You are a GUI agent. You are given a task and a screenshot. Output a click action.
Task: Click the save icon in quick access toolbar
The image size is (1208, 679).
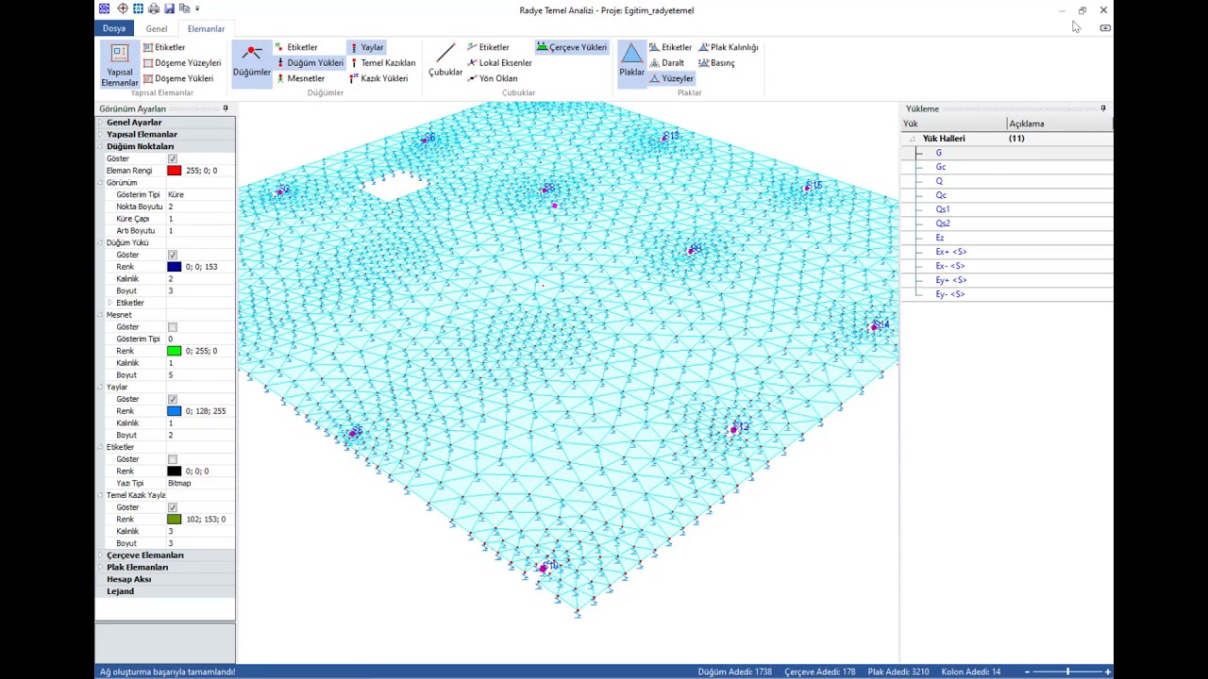[x=169, y=9]
